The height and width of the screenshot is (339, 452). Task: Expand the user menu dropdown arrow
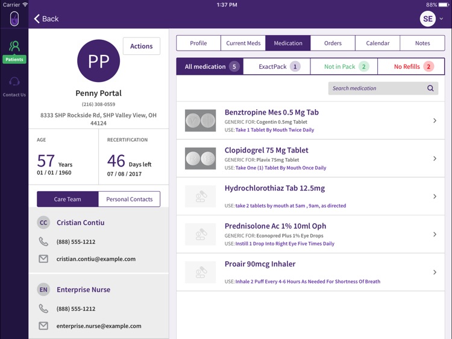coord(441,19)
